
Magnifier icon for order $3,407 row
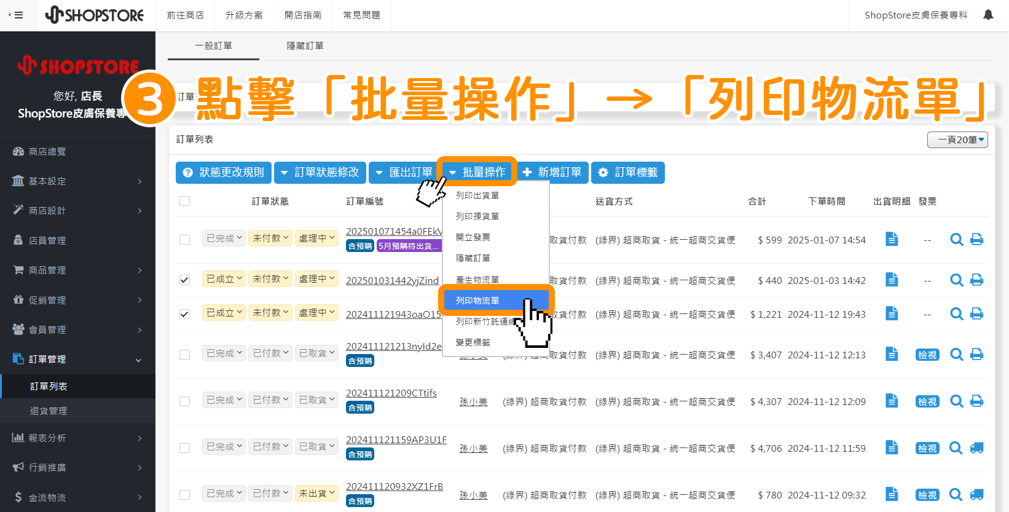[x=956, y=354]
